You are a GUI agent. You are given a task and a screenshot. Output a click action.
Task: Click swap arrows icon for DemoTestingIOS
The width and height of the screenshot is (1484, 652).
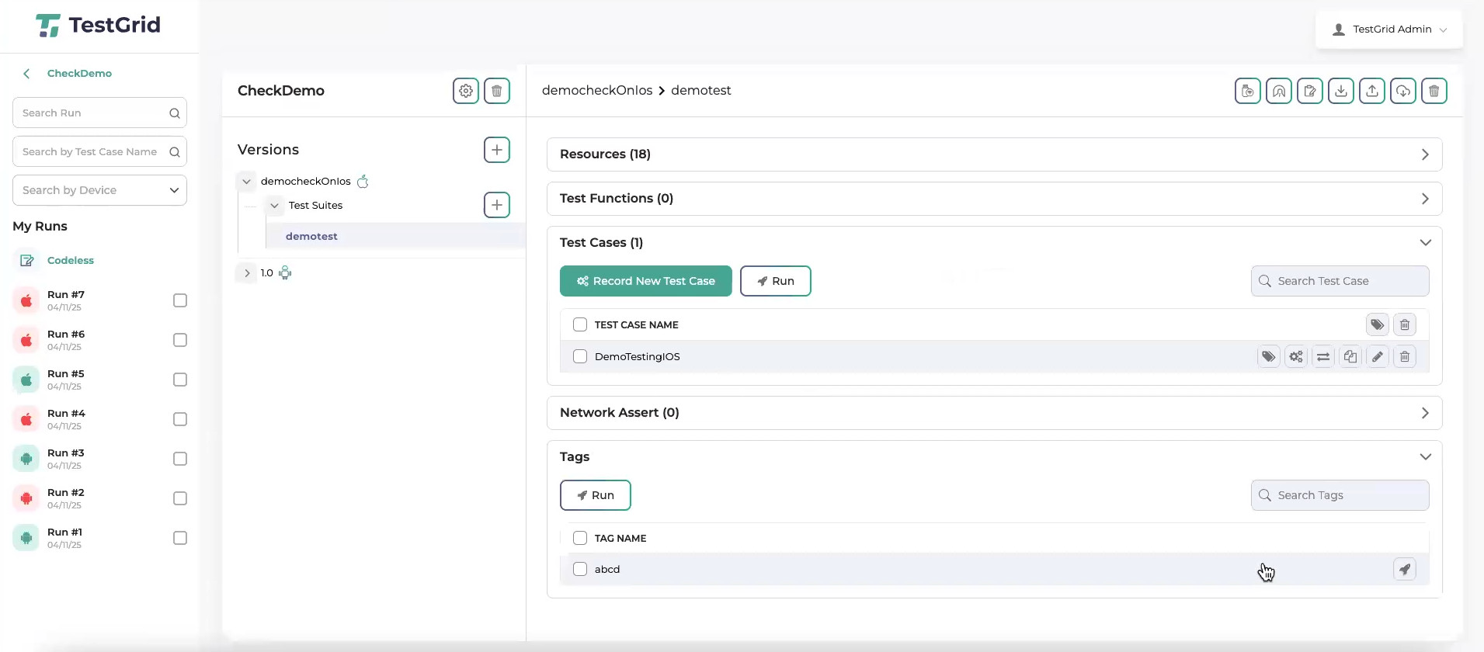pyautogui.click(x=1323, y=357)
